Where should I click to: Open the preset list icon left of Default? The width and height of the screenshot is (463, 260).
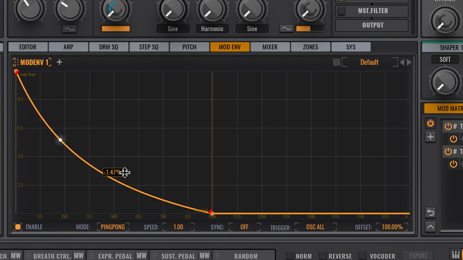[x=336, y=62]
